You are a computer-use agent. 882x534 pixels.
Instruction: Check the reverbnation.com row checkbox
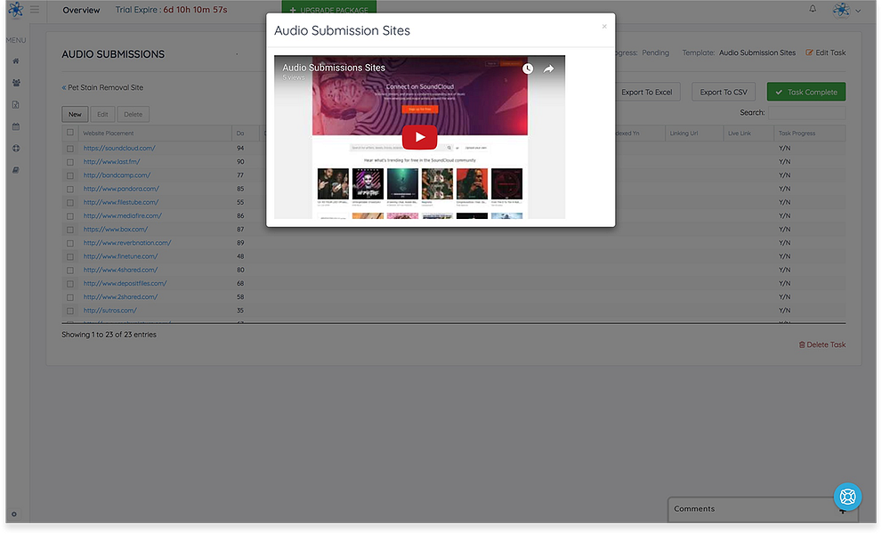tap(69, 243)
